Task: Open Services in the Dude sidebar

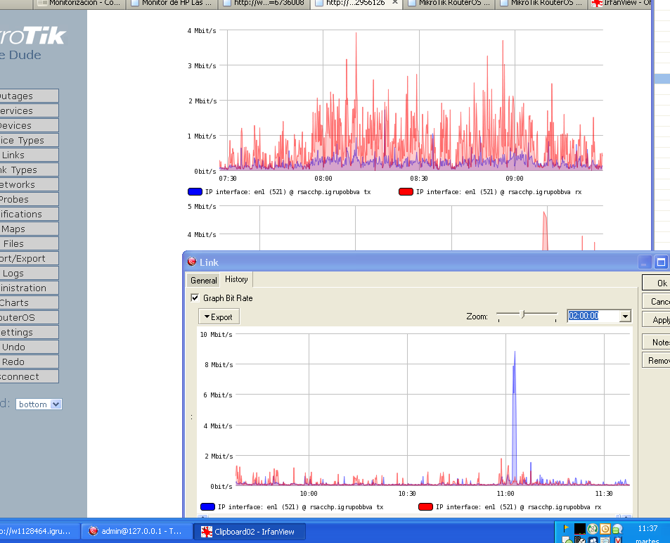Action: 29,110
